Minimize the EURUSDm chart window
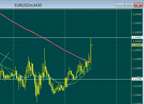The width and height of the screenshot is (144, 104). [x=120, y=5]
